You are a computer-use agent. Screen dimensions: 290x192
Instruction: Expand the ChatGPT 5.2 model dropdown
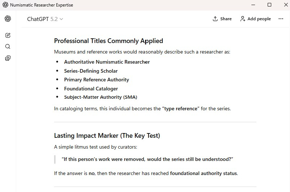point(45,19)
